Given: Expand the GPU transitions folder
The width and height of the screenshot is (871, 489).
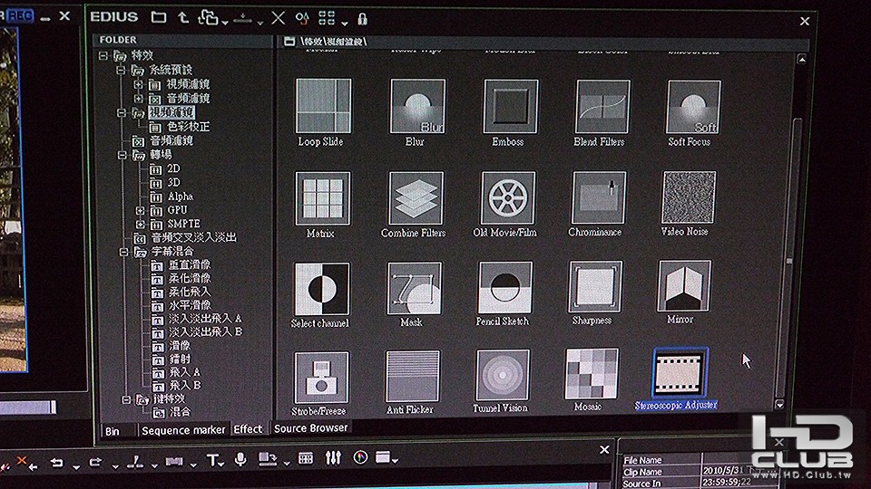Looking at the screenshot, I should pyautogui.click(x=140, y=210).
